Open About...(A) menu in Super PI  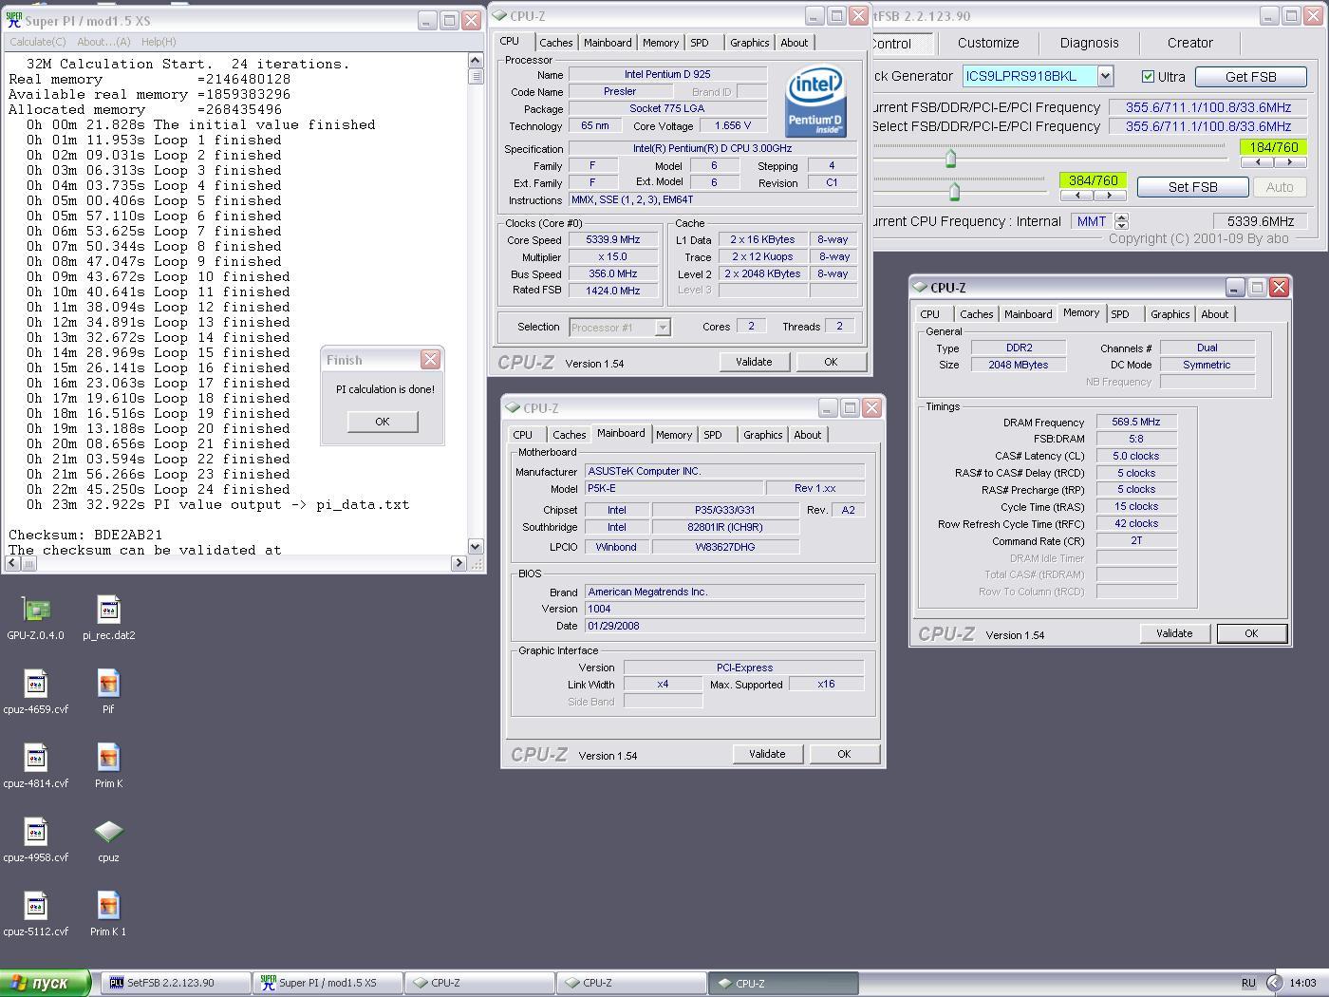click(x=103, y=42)
